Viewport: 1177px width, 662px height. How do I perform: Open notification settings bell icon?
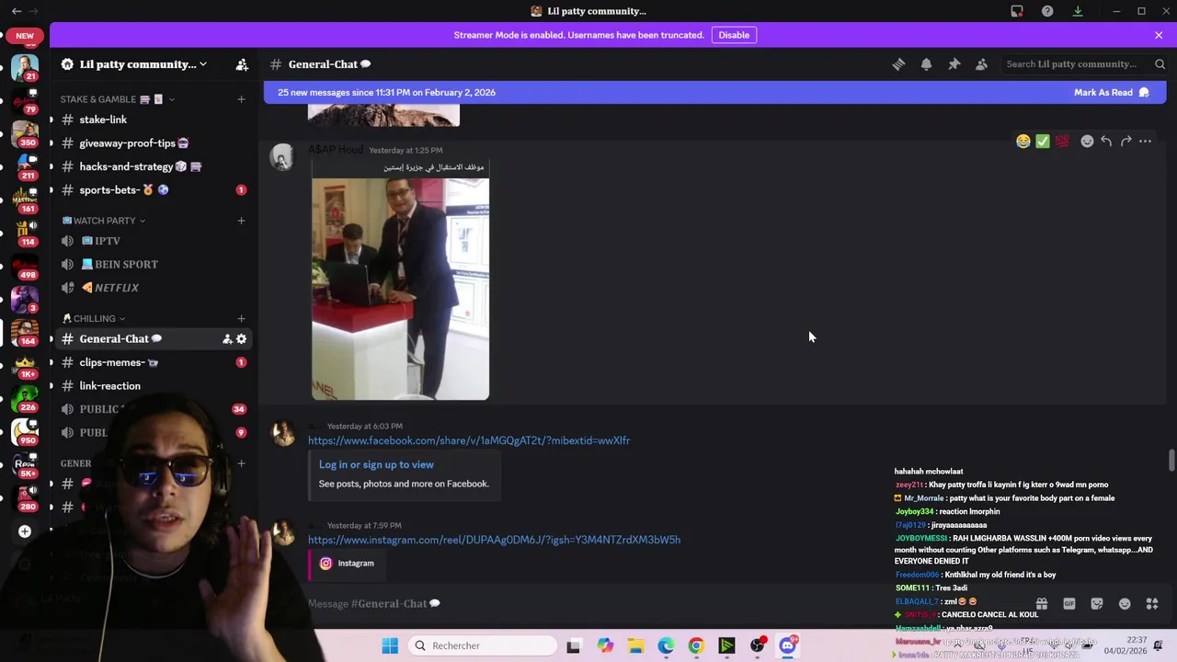click(x=926, y=64)
